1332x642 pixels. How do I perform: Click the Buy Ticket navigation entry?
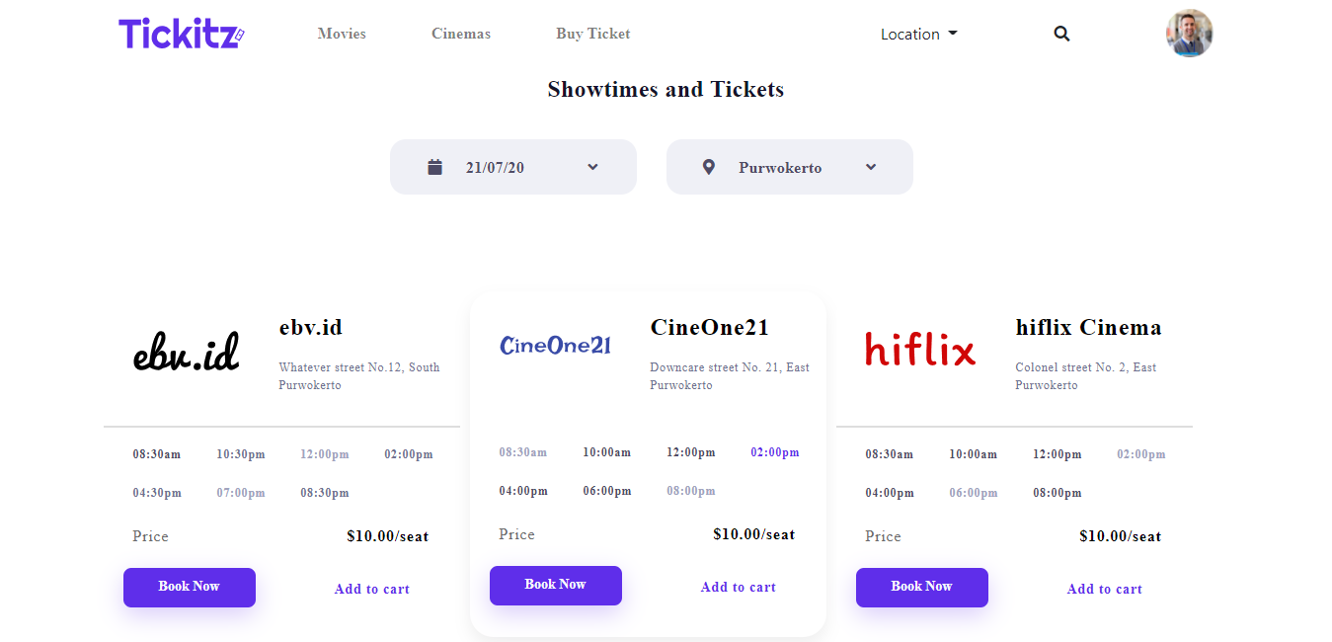[x=592, y=33]
